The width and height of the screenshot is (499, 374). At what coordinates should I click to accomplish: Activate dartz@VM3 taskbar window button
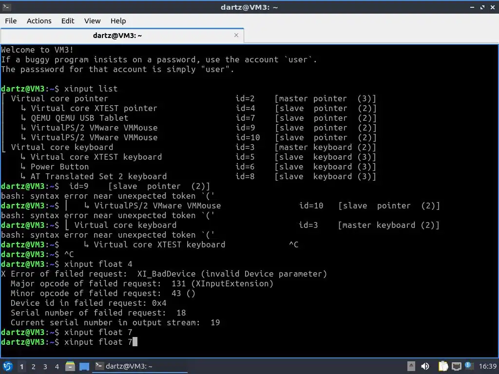coord(140,366)
